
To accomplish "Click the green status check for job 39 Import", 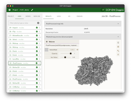I will tap(37, 28).
